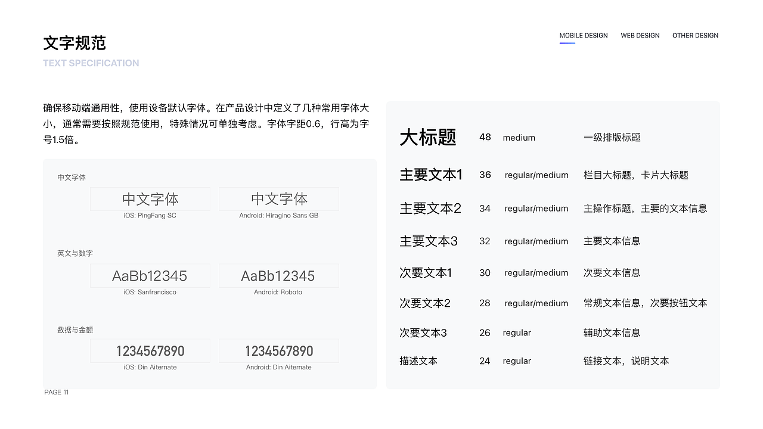This screenshot has height=429, width=763.
Task: Click regular/medium in the 次要文本1 row
Action: coord(536,273)
